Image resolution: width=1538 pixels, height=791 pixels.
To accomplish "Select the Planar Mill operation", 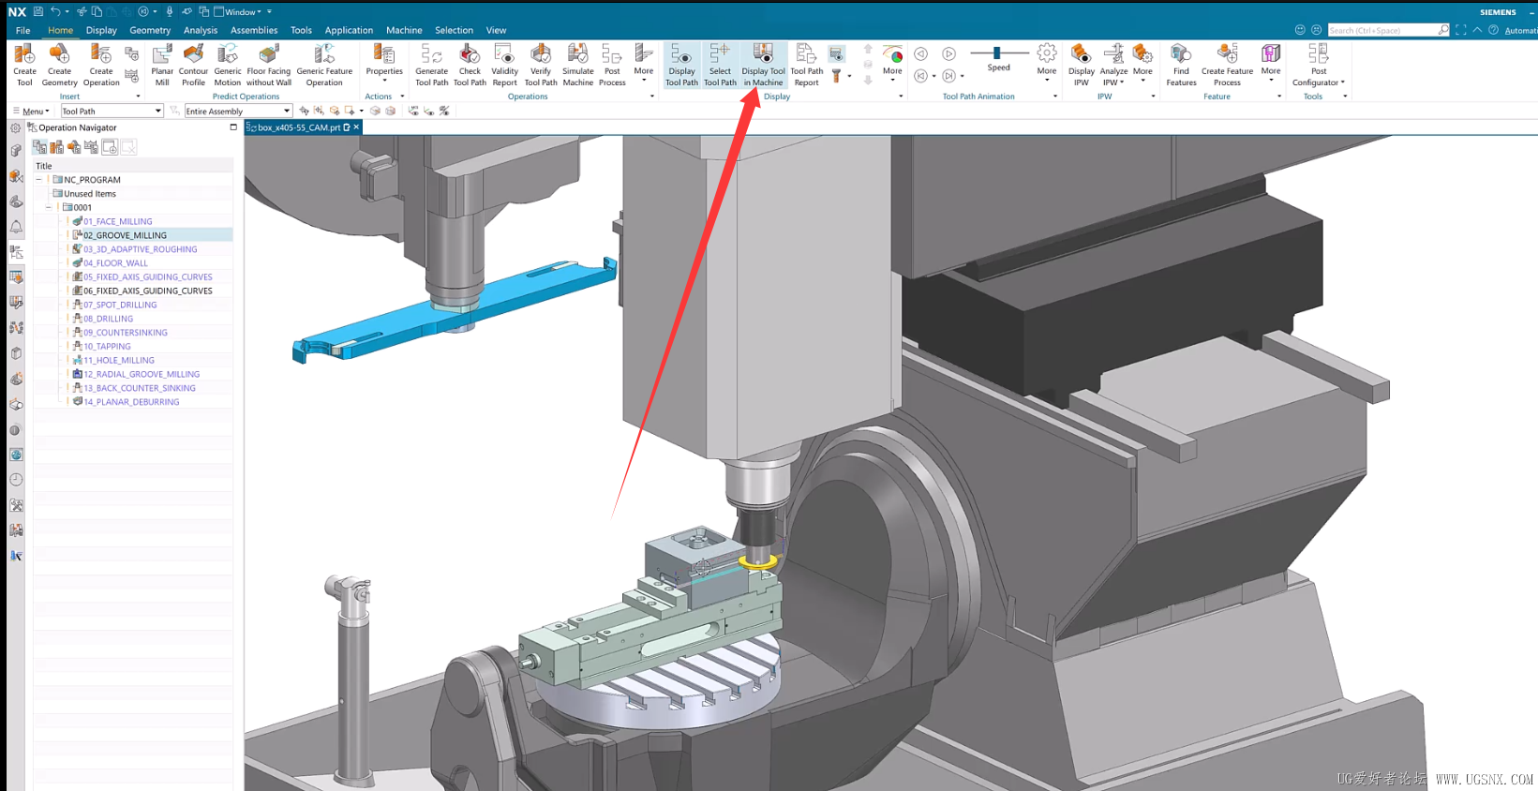I will coord(162,65).
